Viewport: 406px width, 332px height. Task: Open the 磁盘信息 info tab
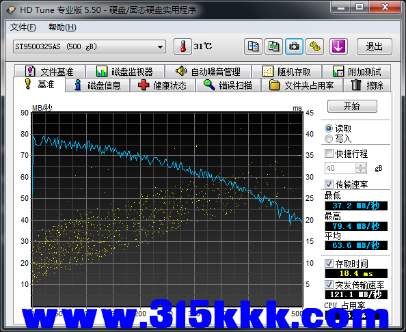pyautogui.click(x=97, y=85)
